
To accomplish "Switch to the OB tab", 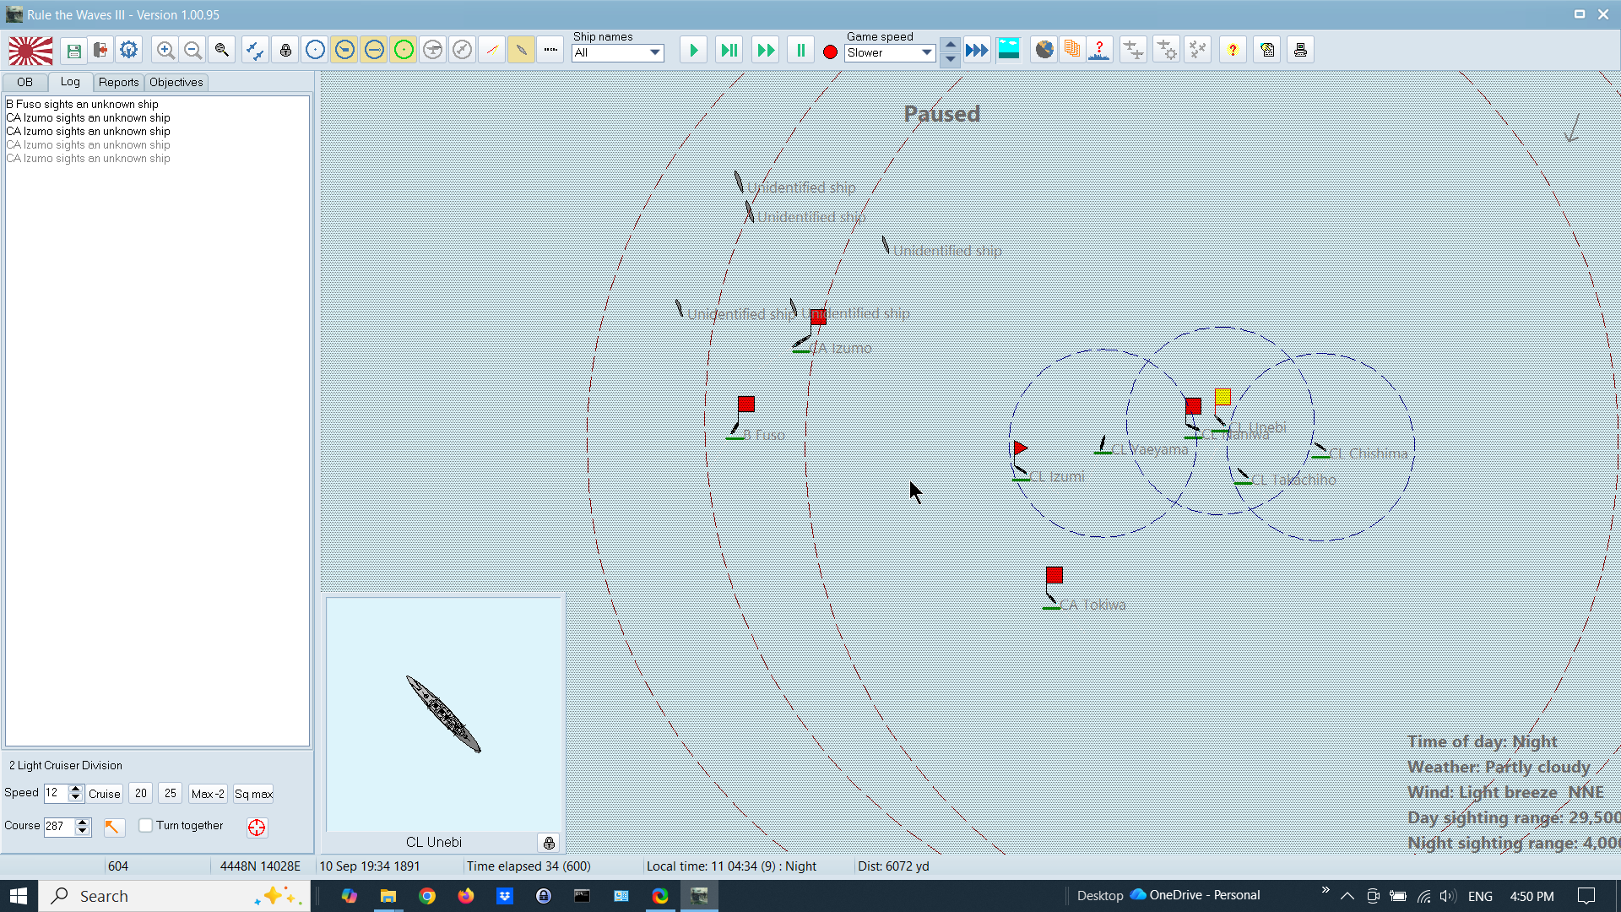I will (24, 82).
